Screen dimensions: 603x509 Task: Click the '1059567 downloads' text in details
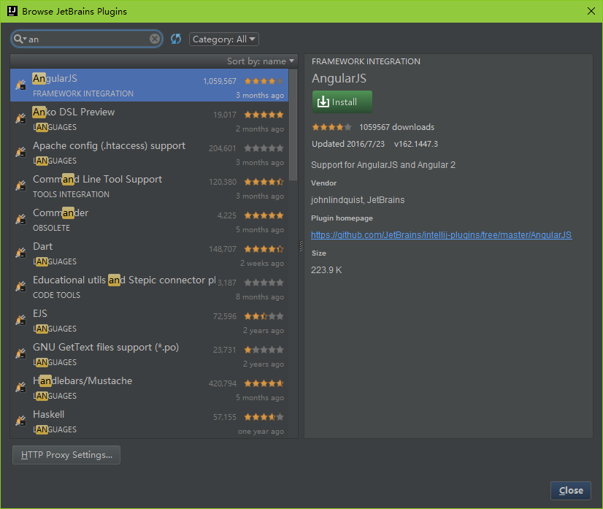(x=396, y=127)
